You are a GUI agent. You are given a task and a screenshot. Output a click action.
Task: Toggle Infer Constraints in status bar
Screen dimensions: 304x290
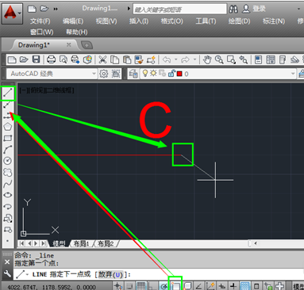118,286
